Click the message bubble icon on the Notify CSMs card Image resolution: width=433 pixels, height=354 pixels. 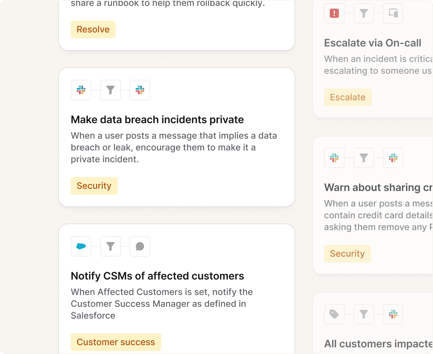pyautogui.click(x=140, y=246)
